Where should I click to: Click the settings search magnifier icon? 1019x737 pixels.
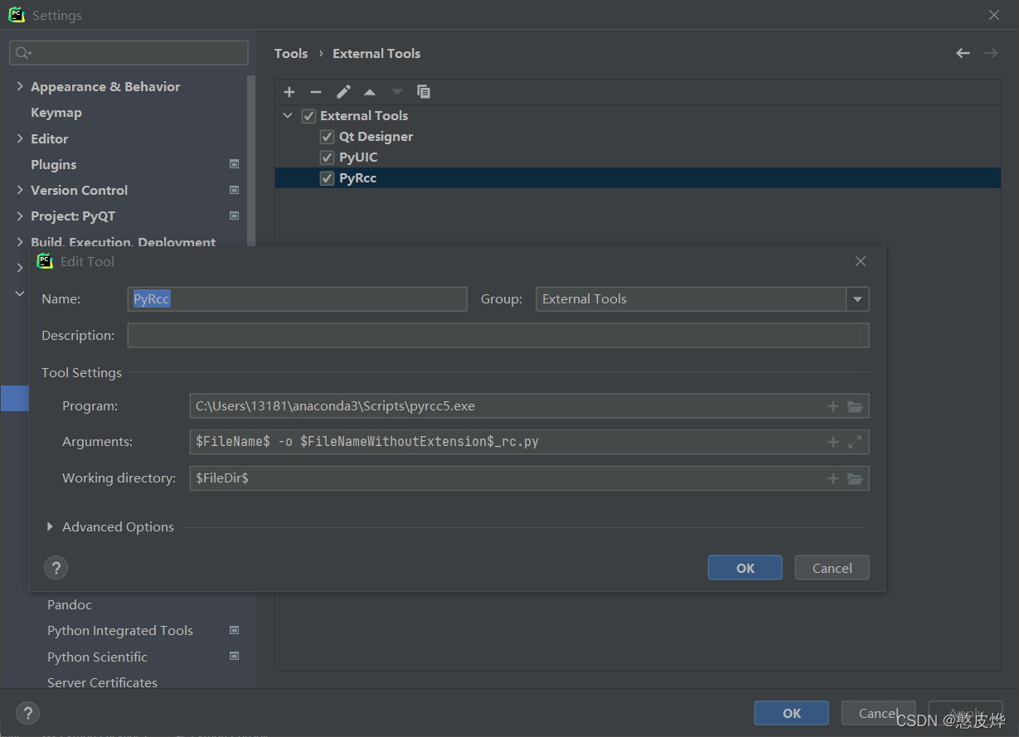[x=23, y=53]
